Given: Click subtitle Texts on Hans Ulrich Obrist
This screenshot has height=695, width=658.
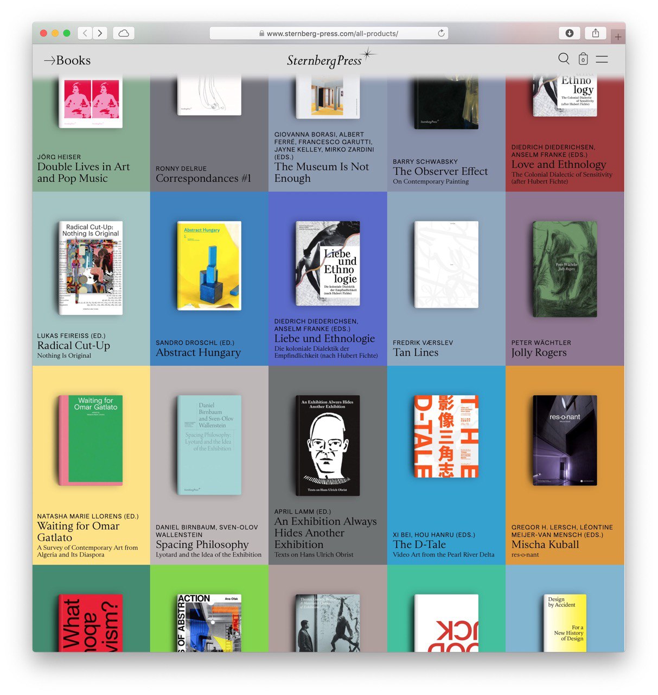Looking at the screenshot, I should [314, 554].
